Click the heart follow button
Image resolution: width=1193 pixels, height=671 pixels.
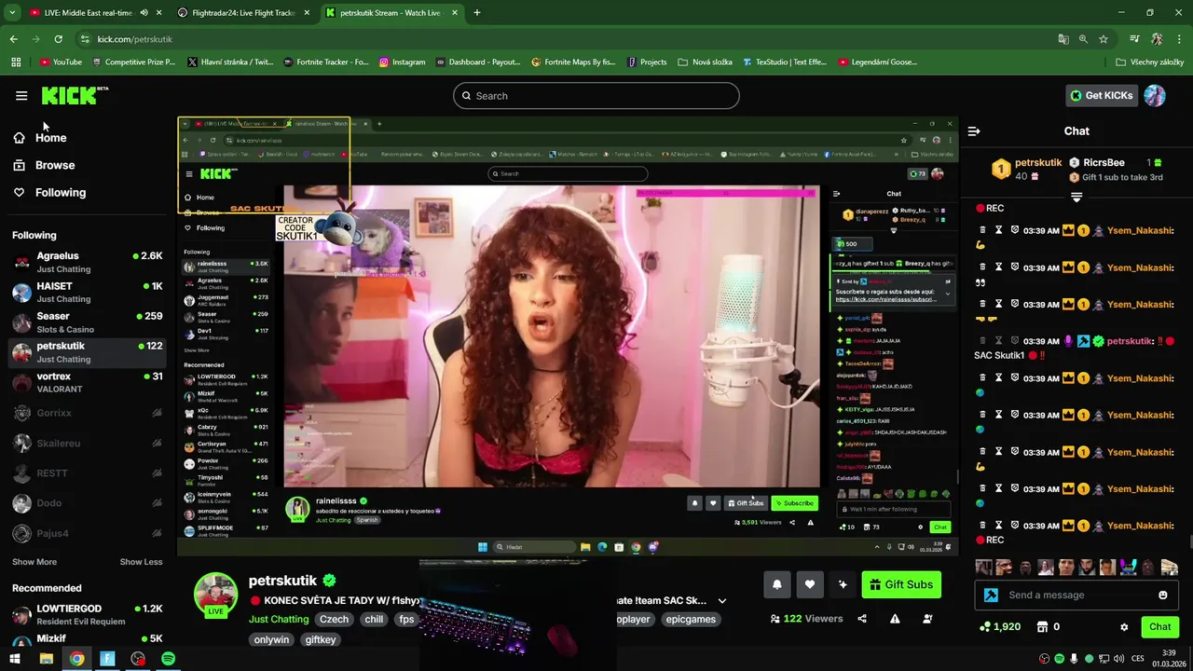click(x=810, y=584)
